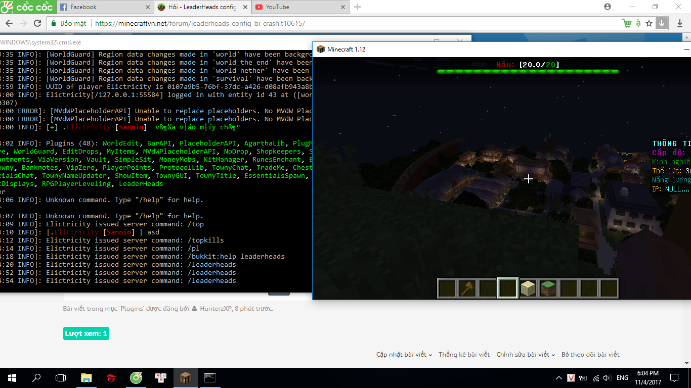Click the '/topkills' command log line
The width and height of the screenshot is (691, 388).
tap(112, 240)
